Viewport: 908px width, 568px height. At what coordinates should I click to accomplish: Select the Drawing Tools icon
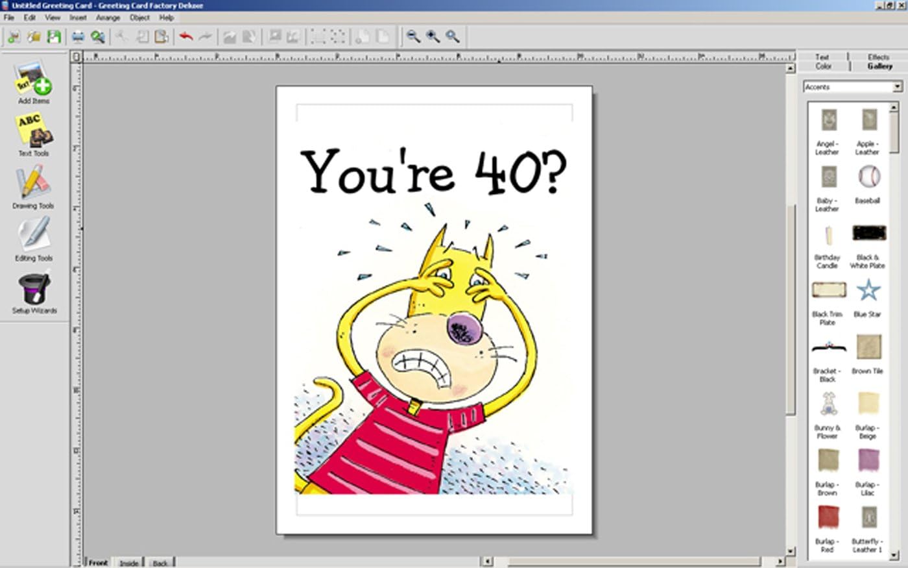point(33,184)
